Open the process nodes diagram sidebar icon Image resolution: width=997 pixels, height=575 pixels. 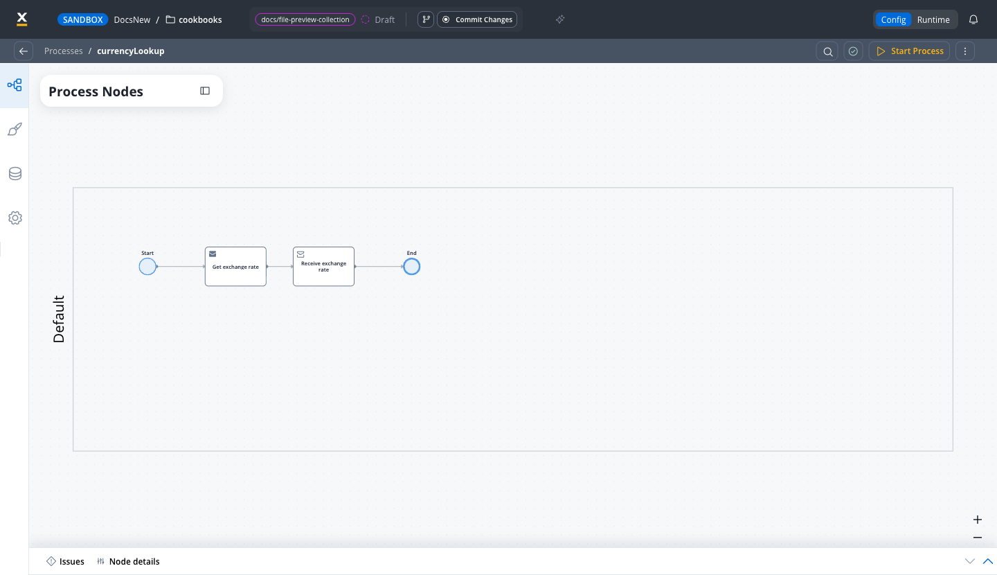pos(15,85)
